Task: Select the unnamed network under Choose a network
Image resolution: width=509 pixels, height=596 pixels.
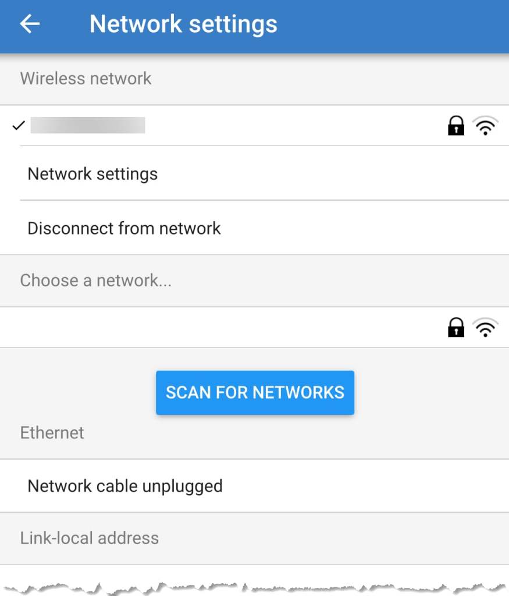Action: pos(221,328)
